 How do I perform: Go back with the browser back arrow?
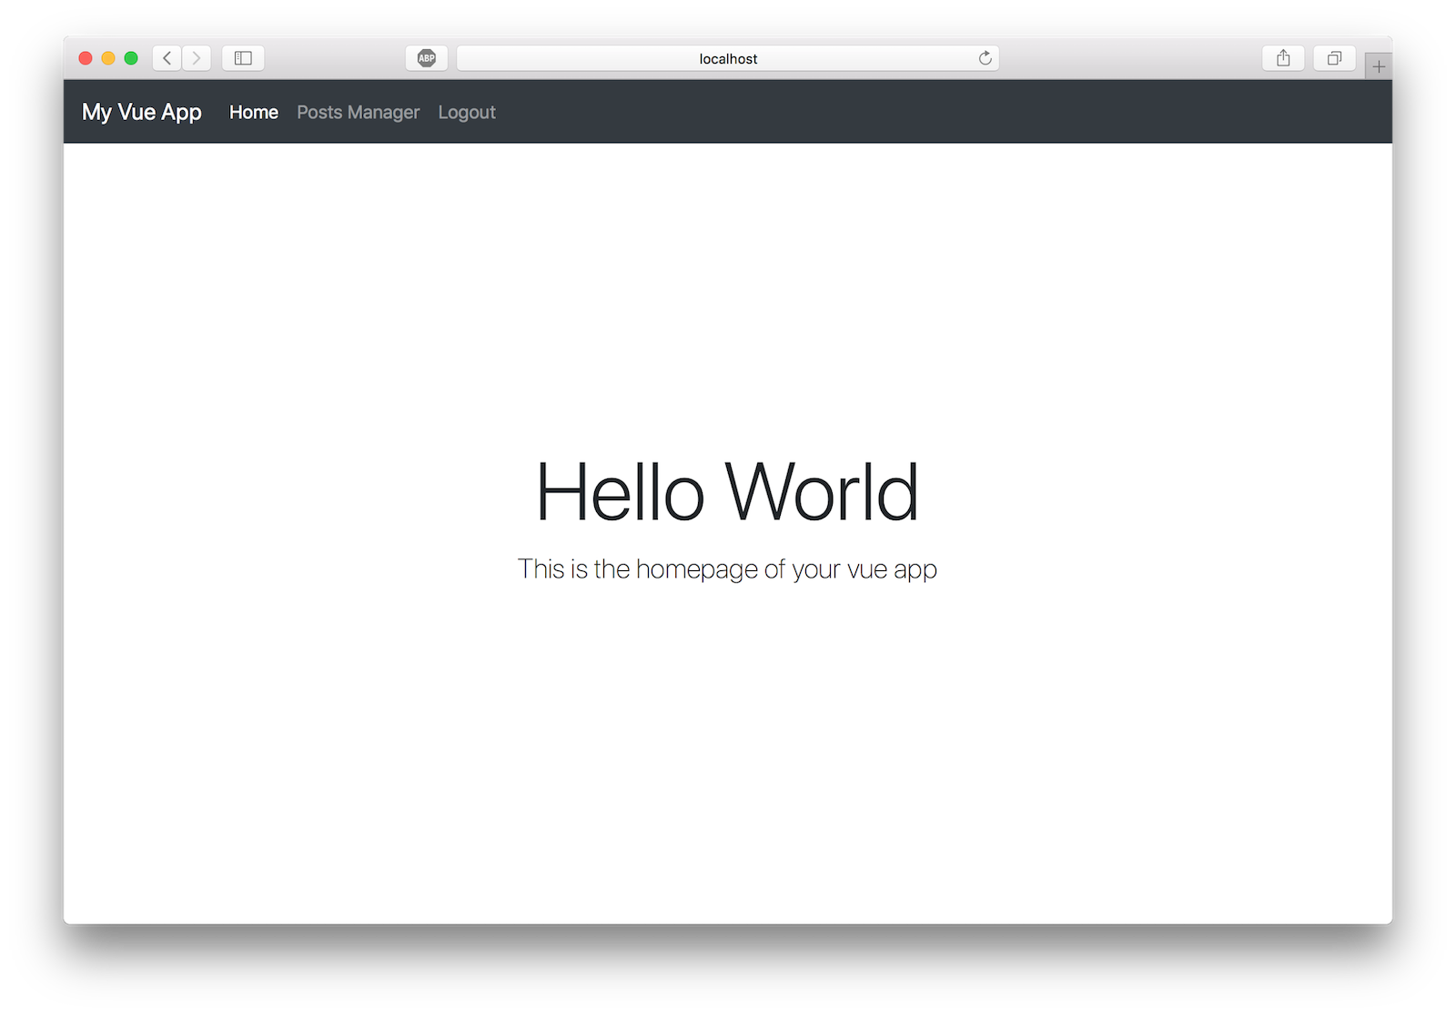167,58
